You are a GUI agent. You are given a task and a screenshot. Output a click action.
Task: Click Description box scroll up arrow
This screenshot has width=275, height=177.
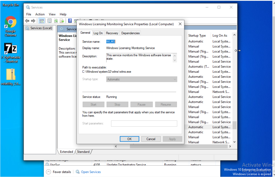[x=175, y=56]
